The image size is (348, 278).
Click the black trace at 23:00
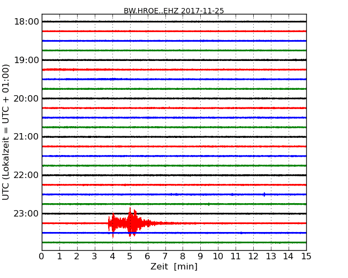(174, 213)
